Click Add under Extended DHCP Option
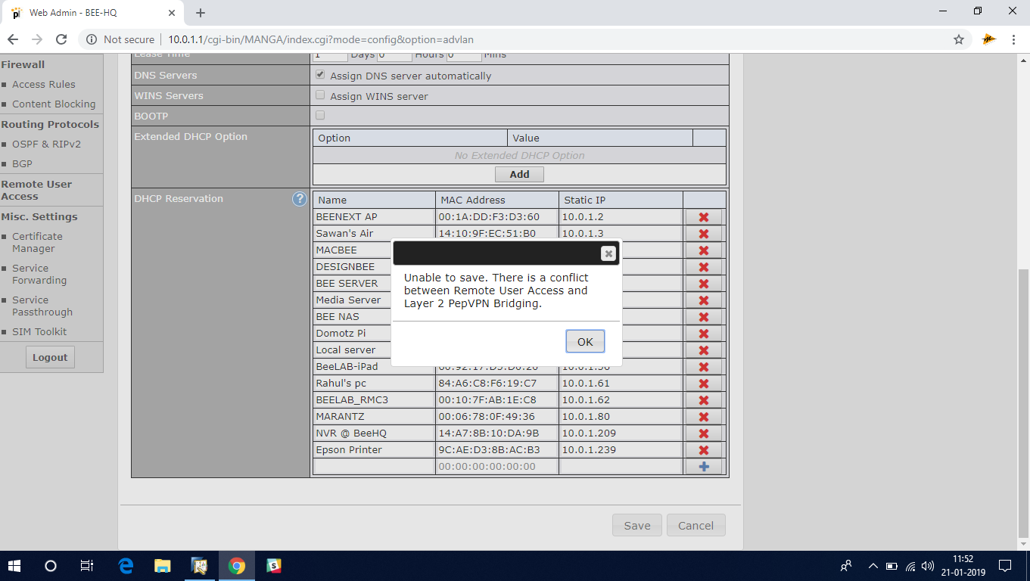Screen dimensions: 1030x581 click(519, 174)
